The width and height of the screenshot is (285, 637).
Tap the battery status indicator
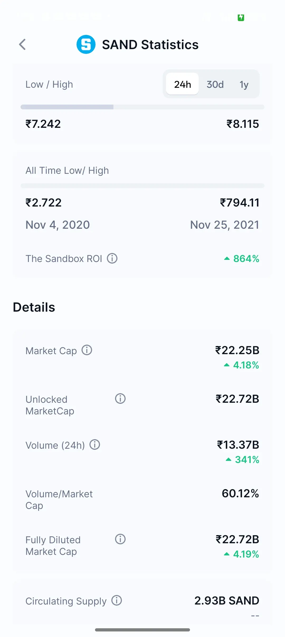click(241, 18)
